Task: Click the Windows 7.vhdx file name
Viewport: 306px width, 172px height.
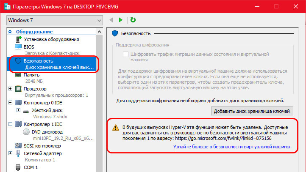Action: [50, 117]
